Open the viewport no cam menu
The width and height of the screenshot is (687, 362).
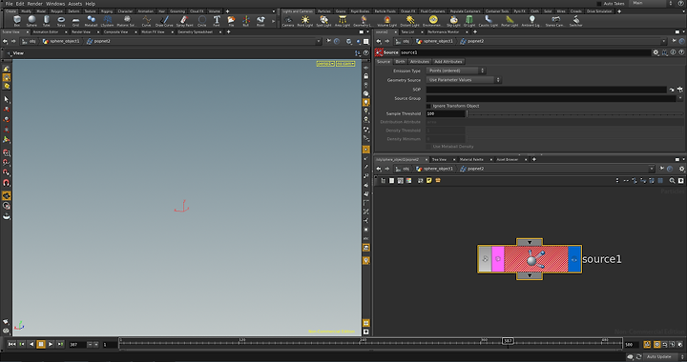click(345, 64)
